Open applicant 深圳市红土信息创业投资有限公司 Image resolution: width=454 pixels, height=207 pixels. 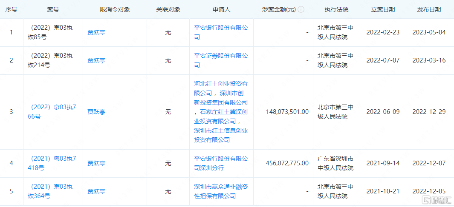pos(220,135)
